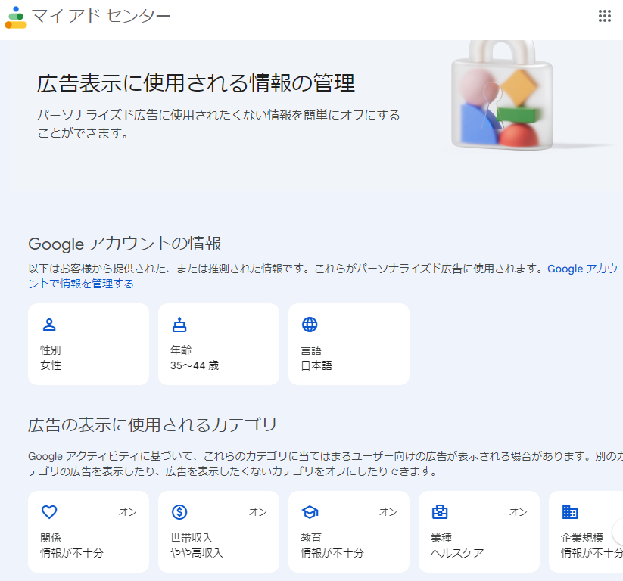Image resolution: width=623 pixels, height=581 pixels.
Task: Toggle the 業種 category オン switch
Action: click(519, 512)
